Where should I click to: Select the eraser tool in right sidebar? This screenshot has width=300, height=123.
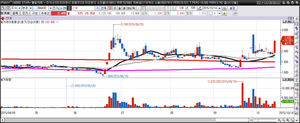(x=296, y=38)
